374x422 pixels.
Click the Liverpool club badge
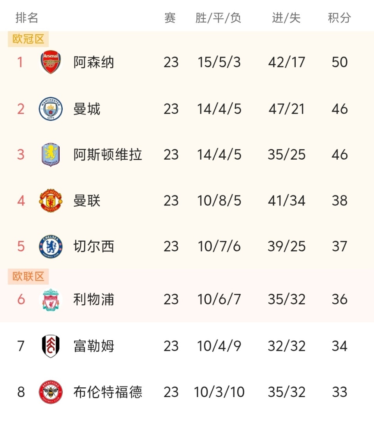coord(51,299)
